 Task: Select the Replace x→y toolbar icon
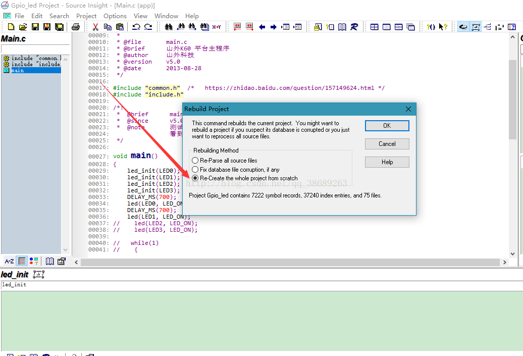217,26
